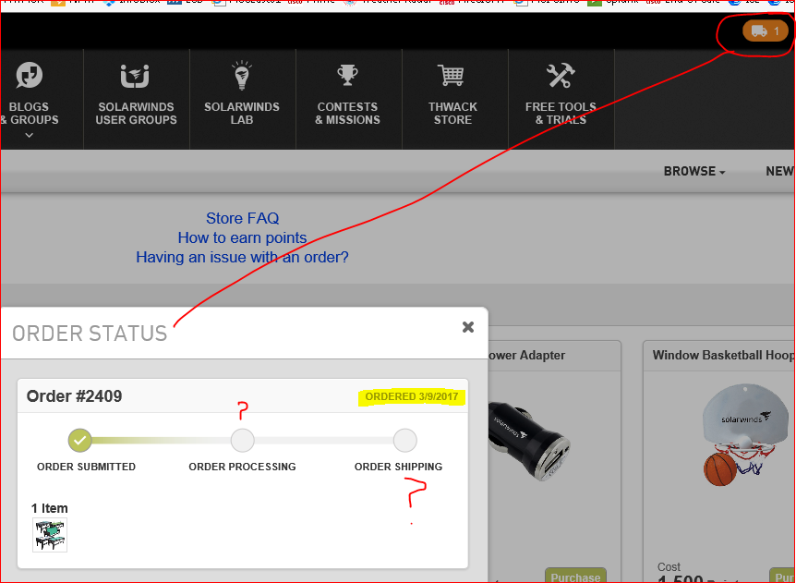Click the ORDER PROCESSING label
Image resolution: width=796 pixels, height=583 pixels.
242,467
